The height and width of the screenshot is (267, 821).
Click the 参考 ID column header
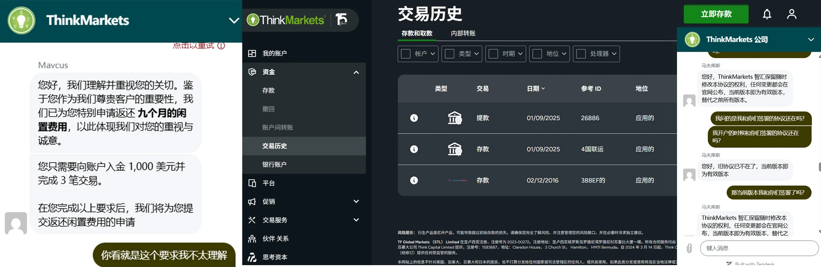(x=591, y=88)
